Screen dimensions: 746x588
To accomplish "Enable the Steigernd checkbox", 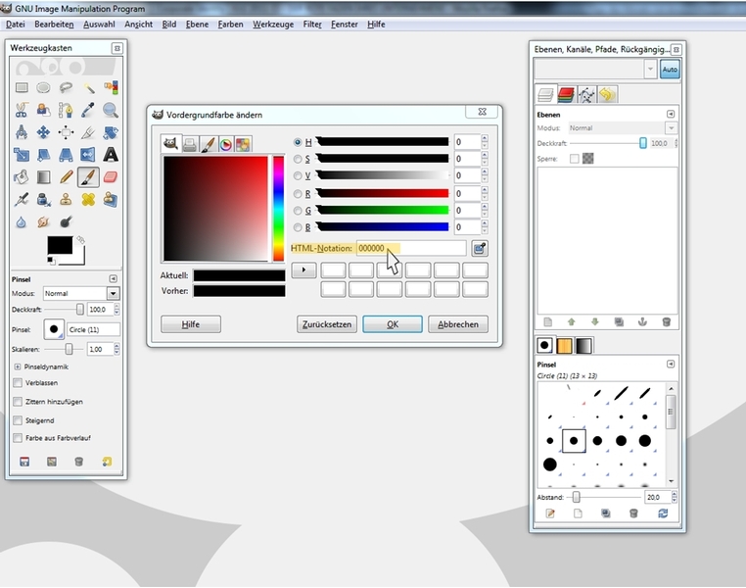I will [x=18, y=420].
